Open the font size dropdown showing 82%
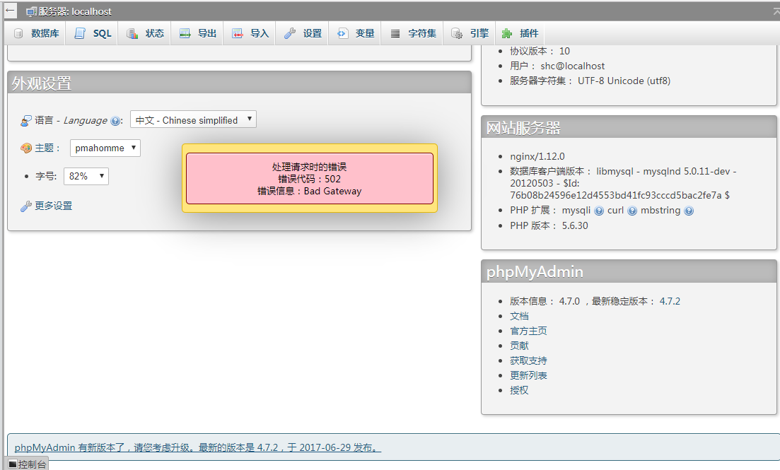The image size is (780, 470). (86, 176)
